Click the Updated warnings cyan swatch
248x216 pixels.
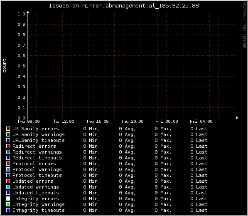point(8,187)
